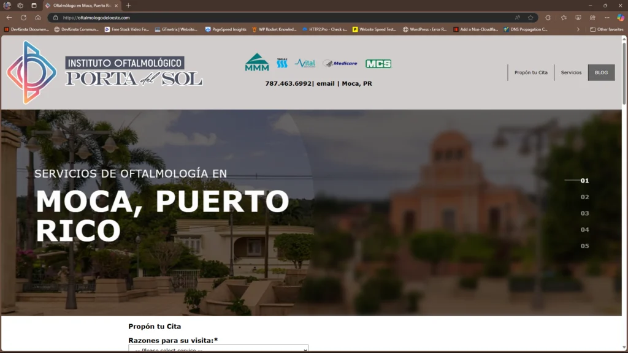Click the 'Propón tu Cita' navigation link

530,72
